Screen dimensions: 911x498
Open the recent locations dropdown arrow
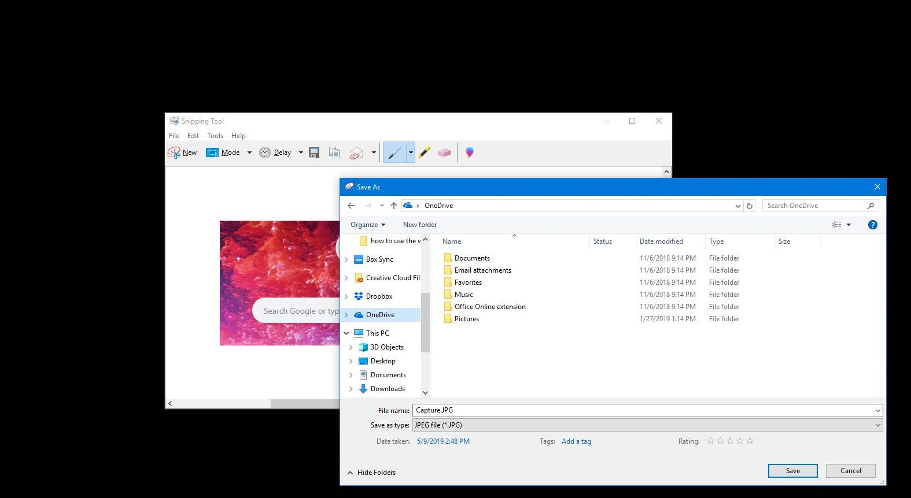pyautogui.click(x=382, y=206)
